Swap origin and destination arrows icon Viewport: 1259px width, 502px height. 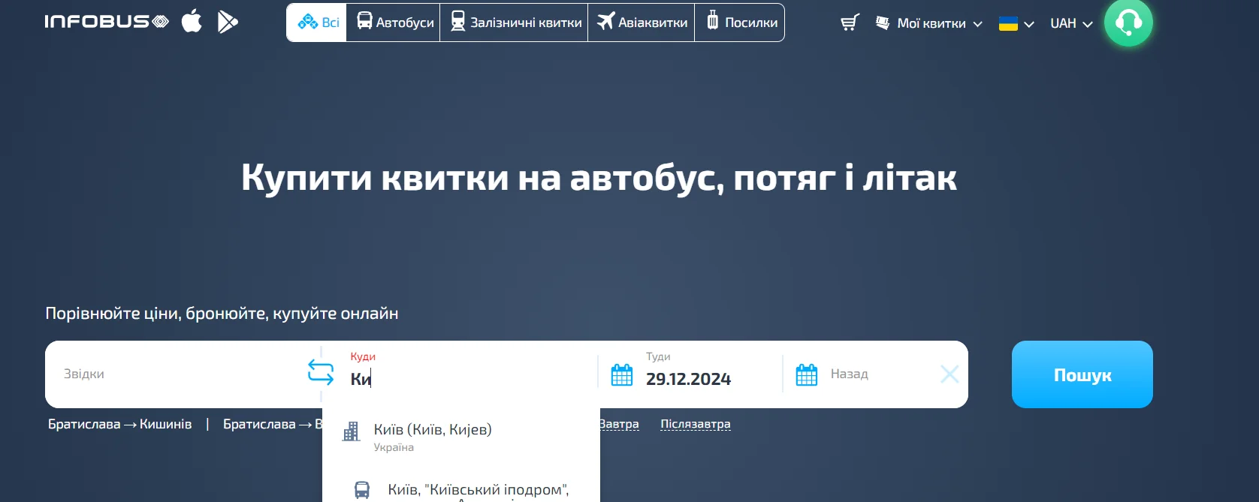tap(321, 372)
